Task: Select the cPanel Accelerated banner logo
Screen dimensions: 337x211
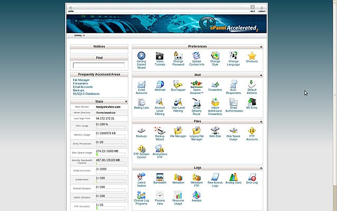Action: pos(228,24)
